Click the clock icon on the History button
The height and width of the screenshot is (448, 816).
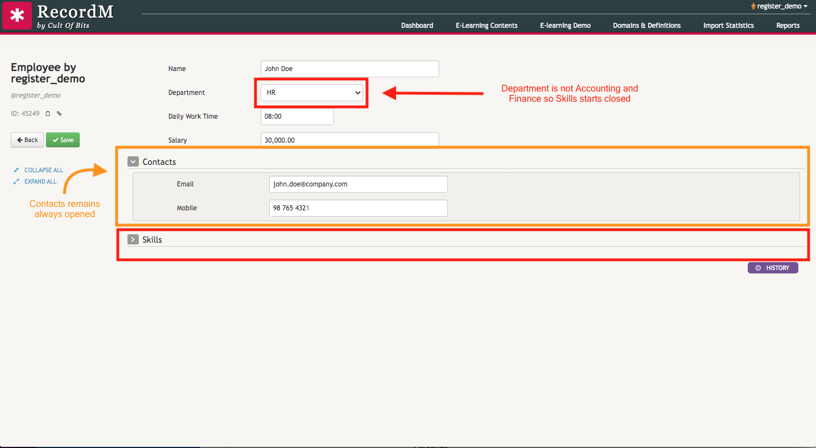pyautogui.click(x=759, y=267)
